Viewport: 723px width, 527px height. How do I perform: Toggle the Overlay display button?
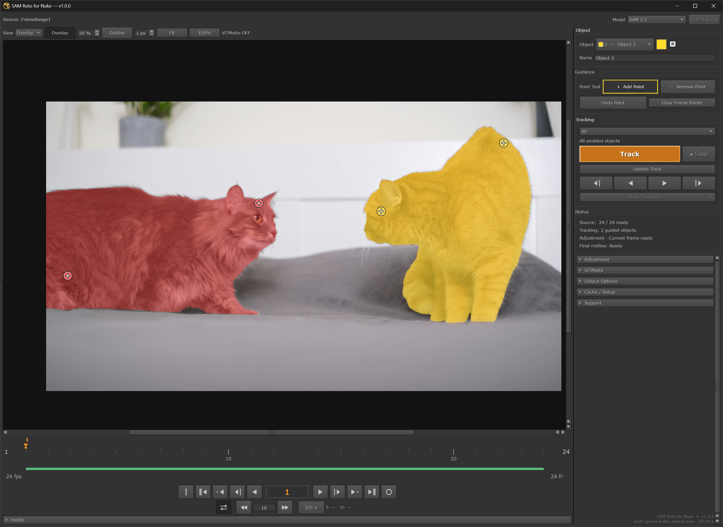tap(60, 33)
